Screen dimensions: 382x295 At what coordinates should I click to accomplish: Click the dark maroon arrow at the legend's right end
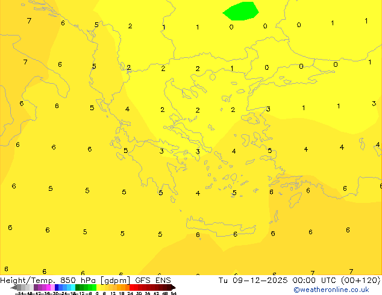(x=173, y=287)
